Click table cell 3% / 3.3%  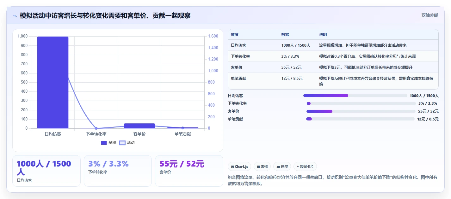(290, 56)
